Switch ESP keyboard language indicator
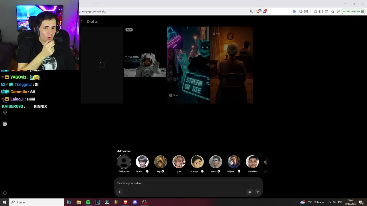 (340, 202)
